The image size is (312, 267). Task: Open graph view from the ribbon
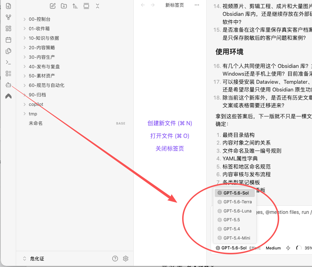(8, 17)
